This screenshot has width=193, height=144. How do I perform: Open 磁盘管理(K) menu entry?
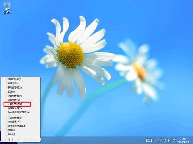(13, 100)
